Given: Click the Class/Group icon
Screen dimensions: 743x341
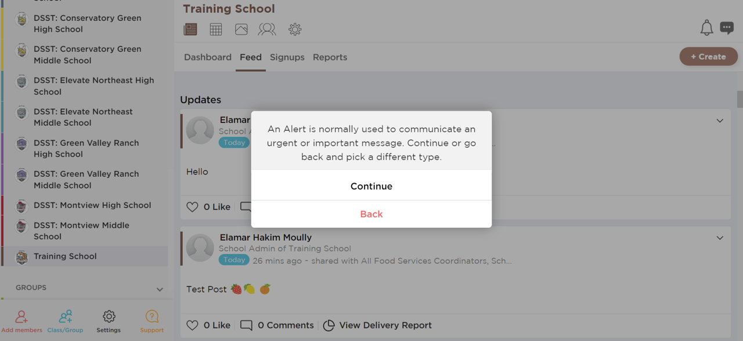Looking at the screenshot, I should point(66,317).
